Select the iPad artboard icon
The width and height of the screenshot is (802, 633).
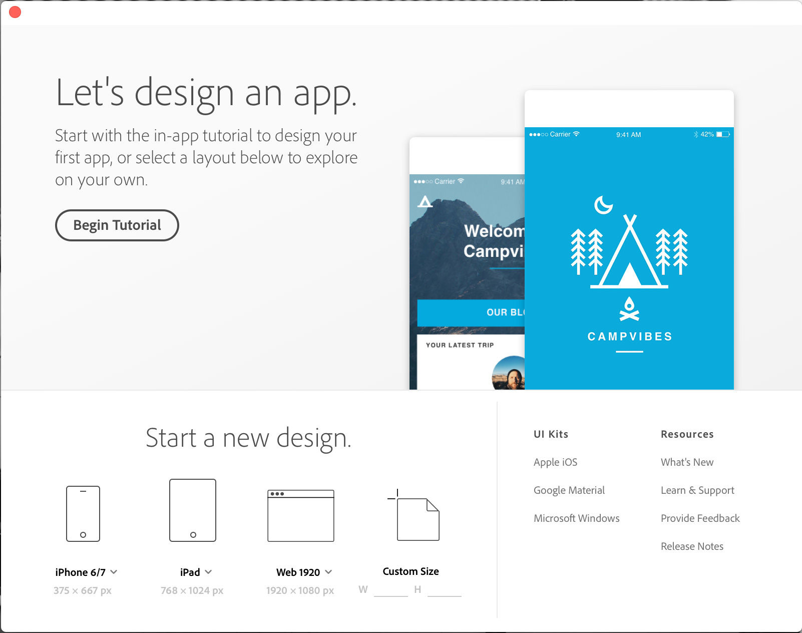coord(193,510)
